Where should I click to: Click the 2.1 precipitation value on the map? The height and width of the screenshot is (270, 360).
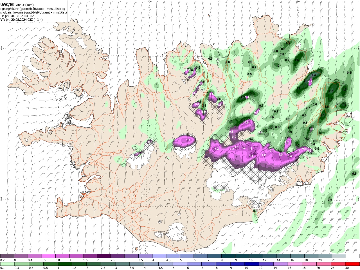[323, 115]
